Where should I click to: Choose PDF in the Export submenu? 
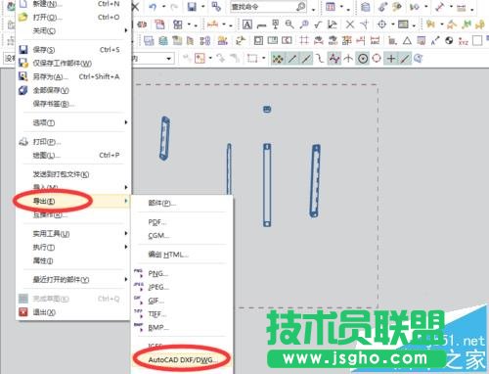(182, 222)
